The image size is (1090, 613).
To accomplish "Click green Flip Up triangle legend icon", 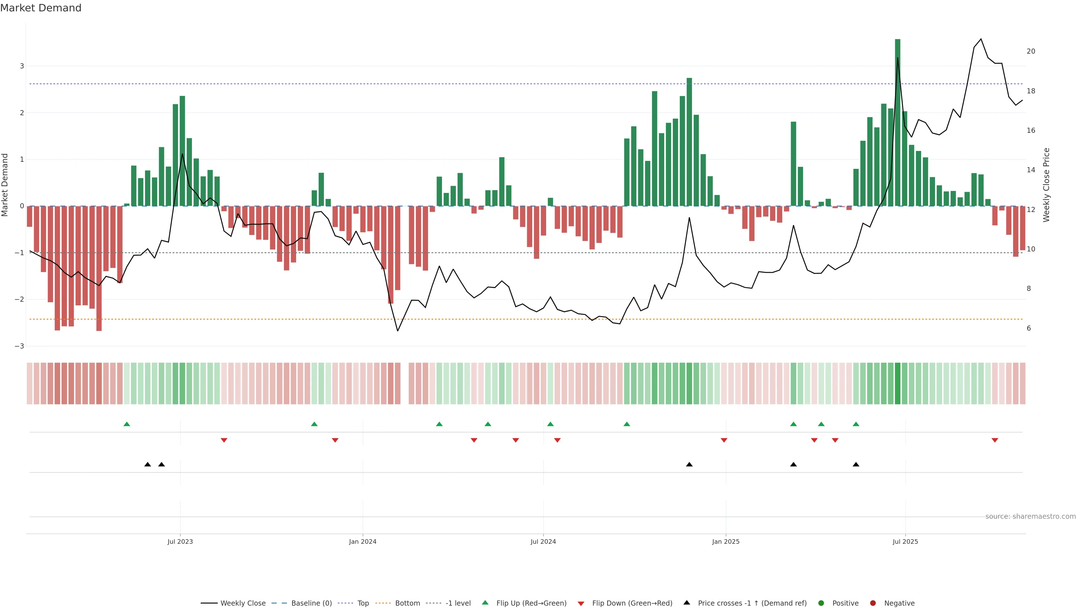I will pyautogui.click(x=485, y=602).
